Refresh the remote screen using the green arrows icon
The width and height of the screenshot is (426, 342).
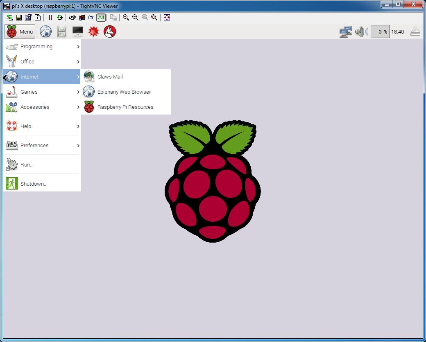59,18
